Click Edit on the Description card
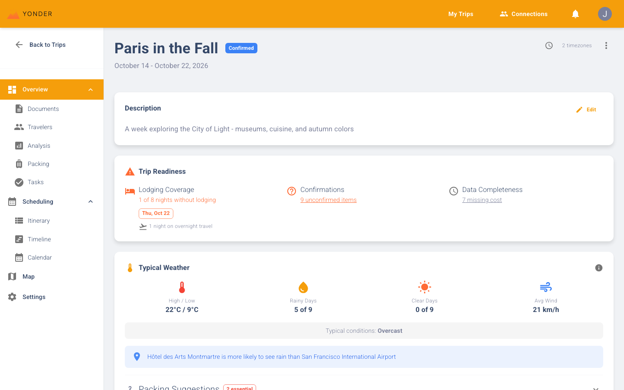The image size is (624, 390). (586, 110)
